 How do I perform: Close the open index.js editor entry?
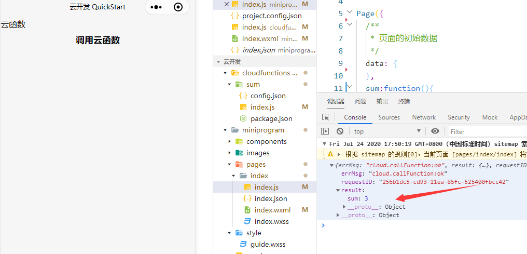click(226, 4)
